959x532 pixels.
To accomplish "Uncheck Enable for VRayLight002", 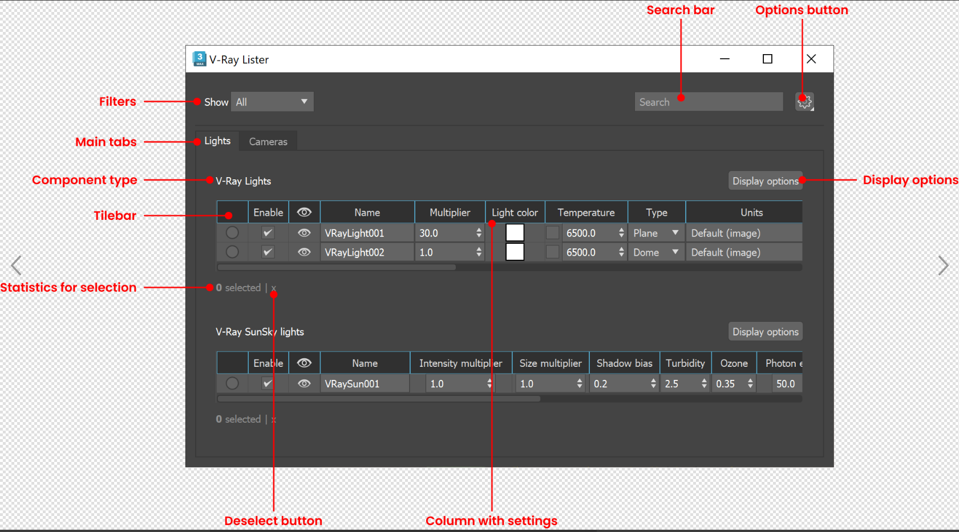I will click(268, 252).
